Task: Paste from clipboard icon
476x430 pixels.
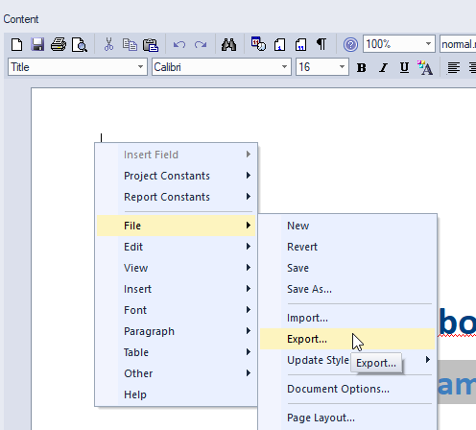Action: (x=151, y=44)
